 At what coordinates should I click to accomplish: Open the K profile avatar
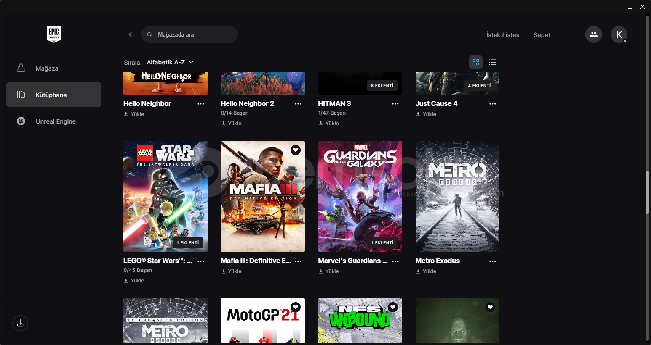pyautogui.click(x=619, y=34)
